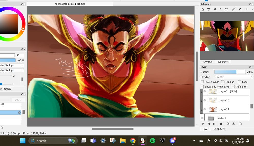
Task: Float the color panel
Action: (22, 4)
